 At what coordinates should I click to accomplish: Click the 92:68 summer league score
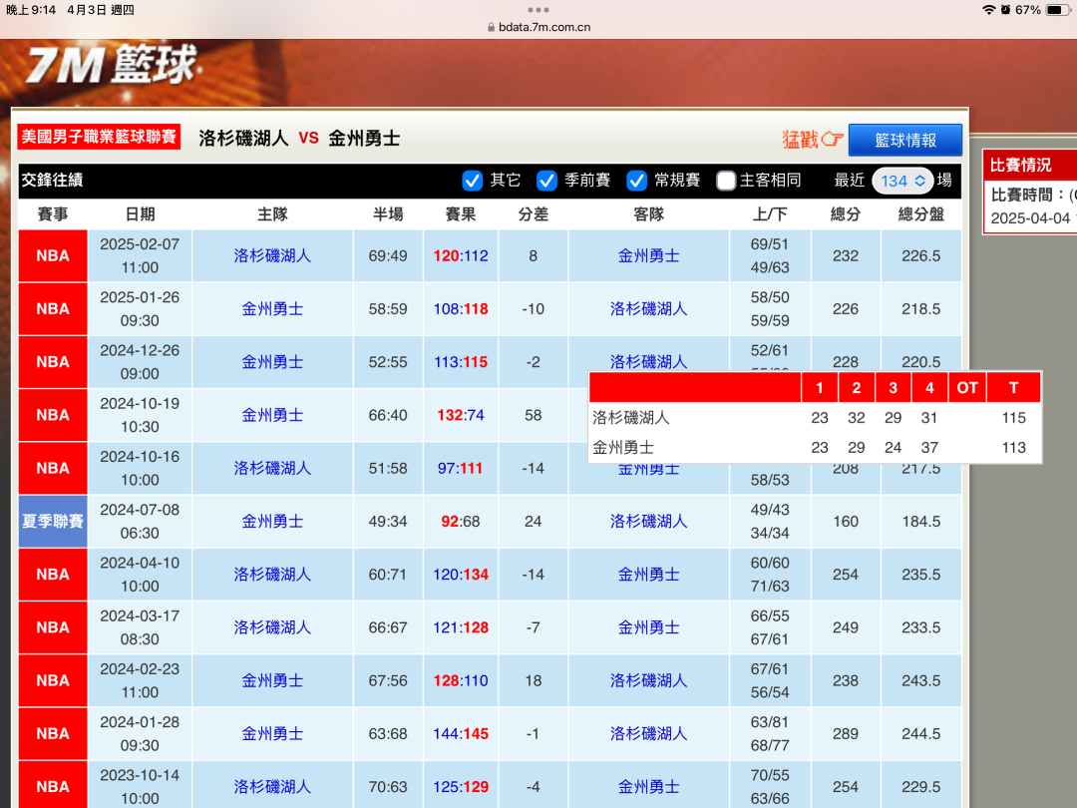point(460,521)
